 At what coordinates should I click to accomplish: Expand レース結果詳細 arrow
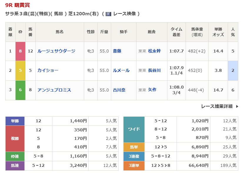[237, 106]
